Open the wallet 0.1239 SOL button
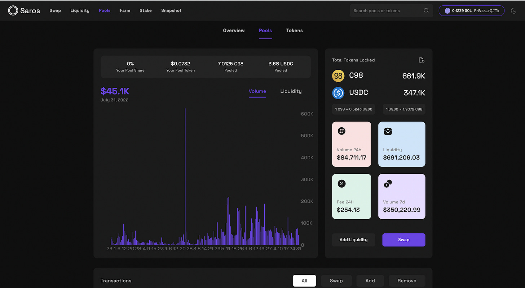Image resolution: width=525 pixels, height=288 pixels. pyautogui.click(x=471, y=11)
